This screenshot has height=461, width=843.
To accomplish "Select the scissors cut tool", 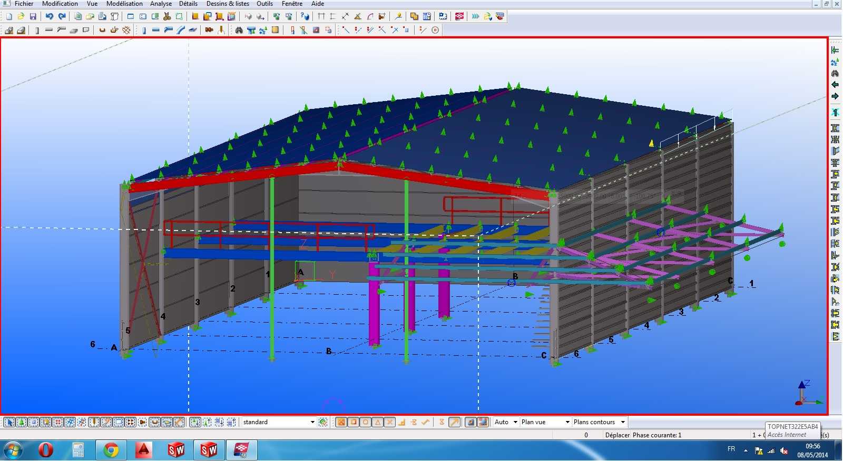I will tap(167, 16).
